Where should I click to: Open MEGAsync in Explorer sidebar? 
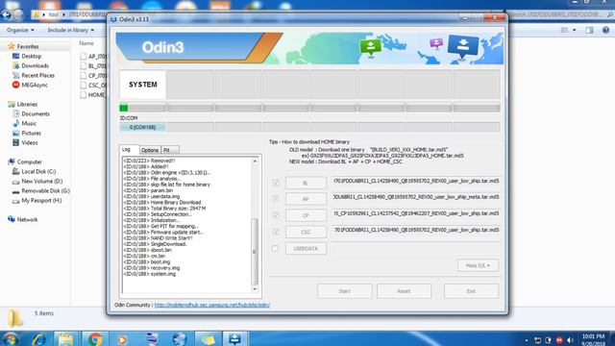[35, 85]
